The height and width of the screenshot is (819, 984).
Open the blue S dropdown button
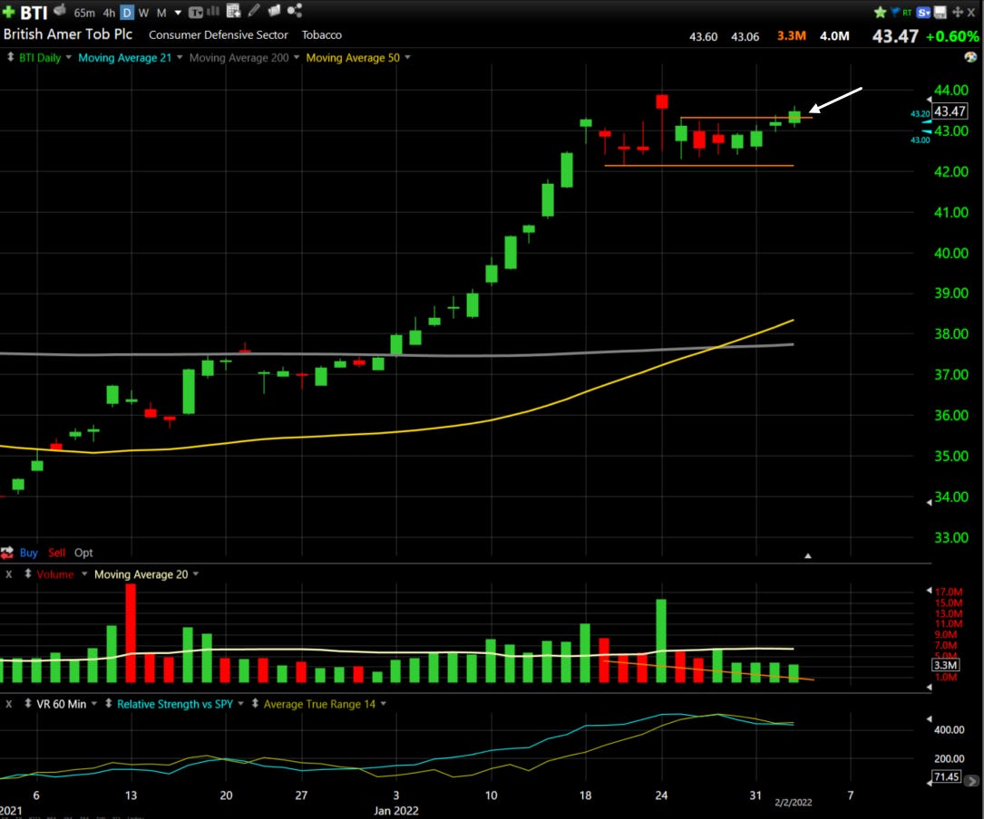tap(923, 12)
